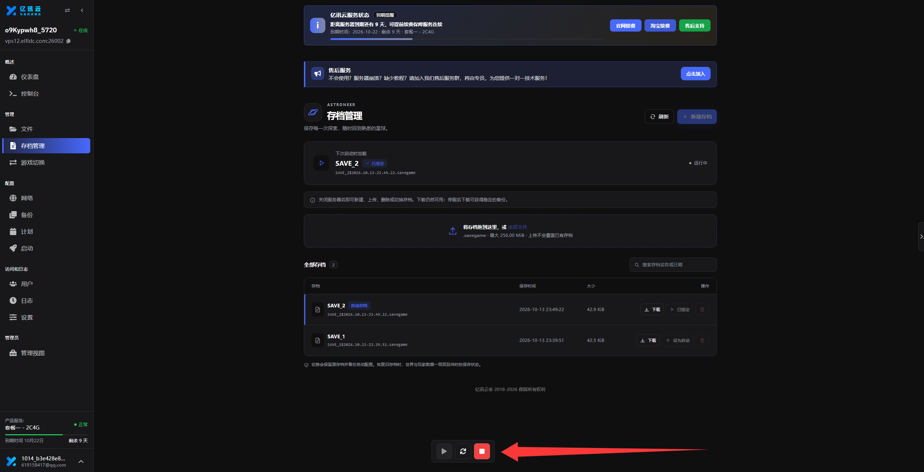Open the 仪表盘 dashboard page
Screen dimensions: 924x472
click(46, 77)
